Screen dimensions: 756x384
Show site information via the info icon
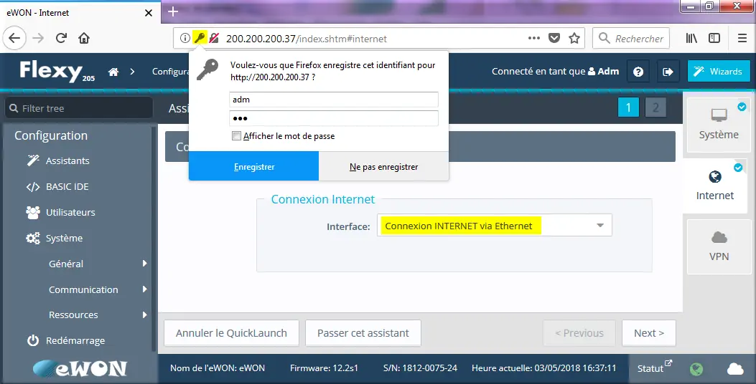coord(185,38)
